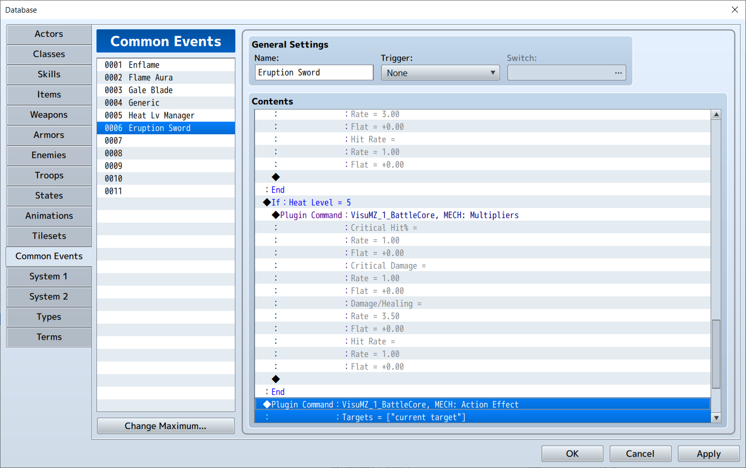Select the MECH: Action Effect plugin command

482,404
